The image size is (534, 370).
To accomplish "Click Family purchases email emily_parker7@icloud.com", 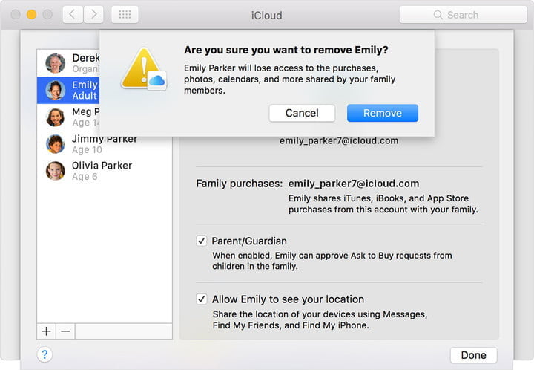I will [x=354, y=184].
